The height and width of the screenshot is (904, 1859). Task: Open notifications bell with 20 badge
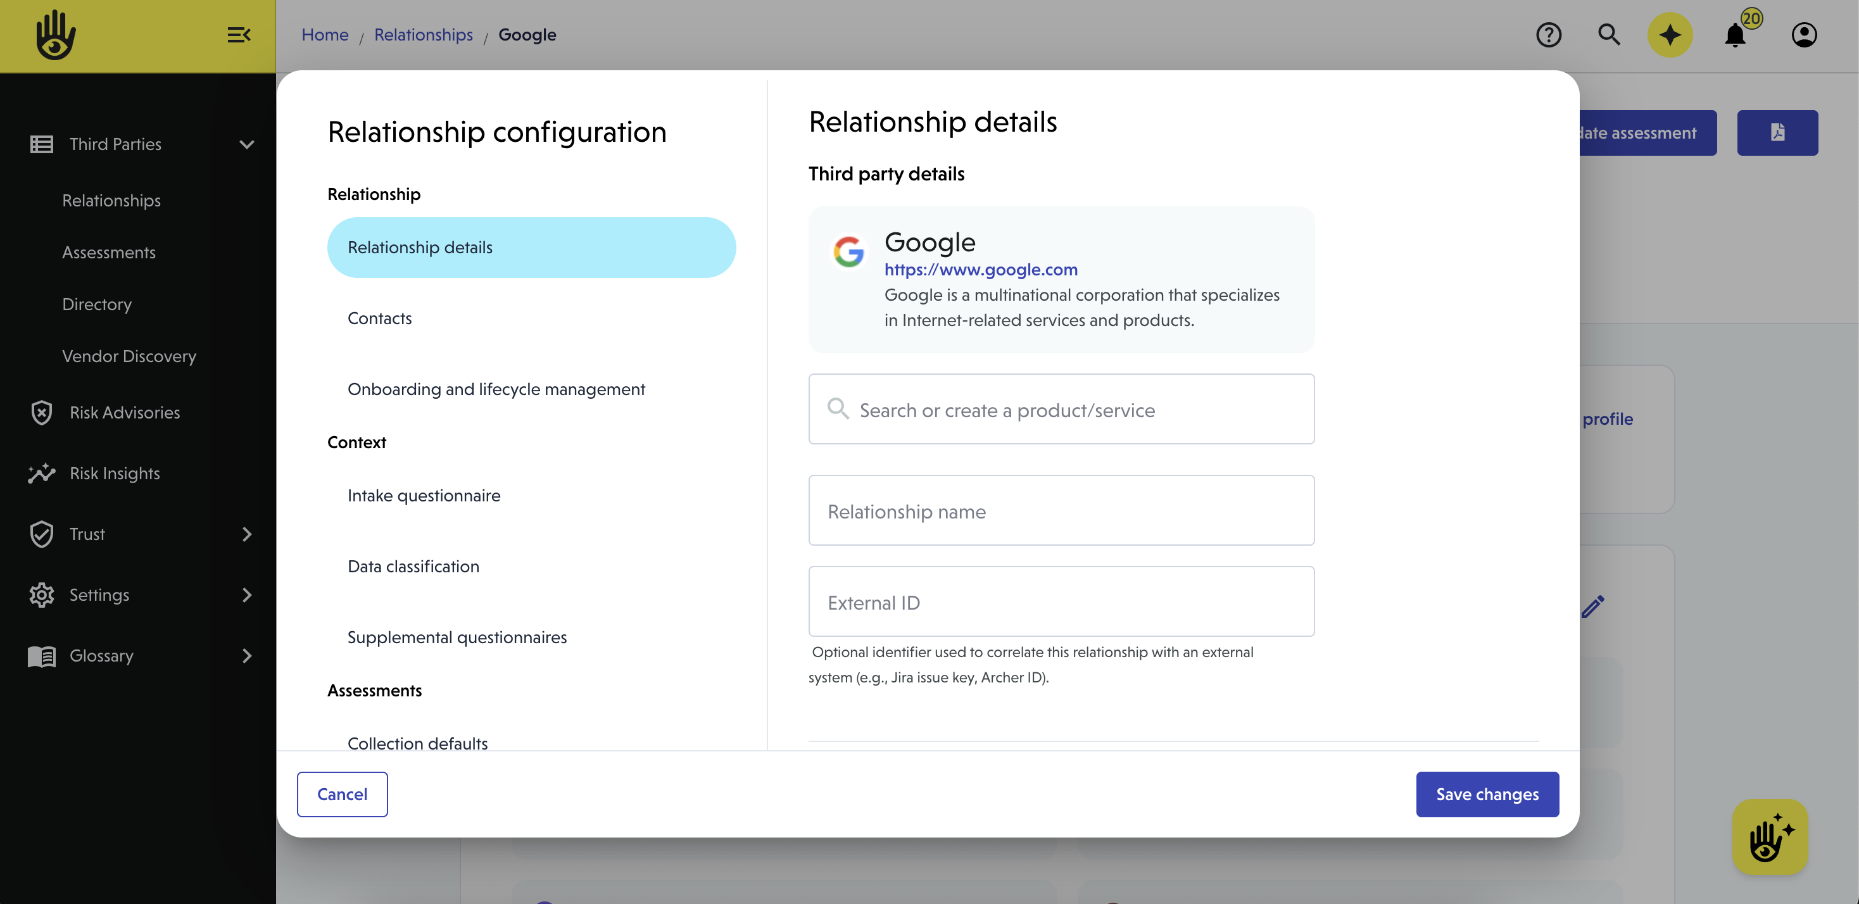pos(1735,35)
